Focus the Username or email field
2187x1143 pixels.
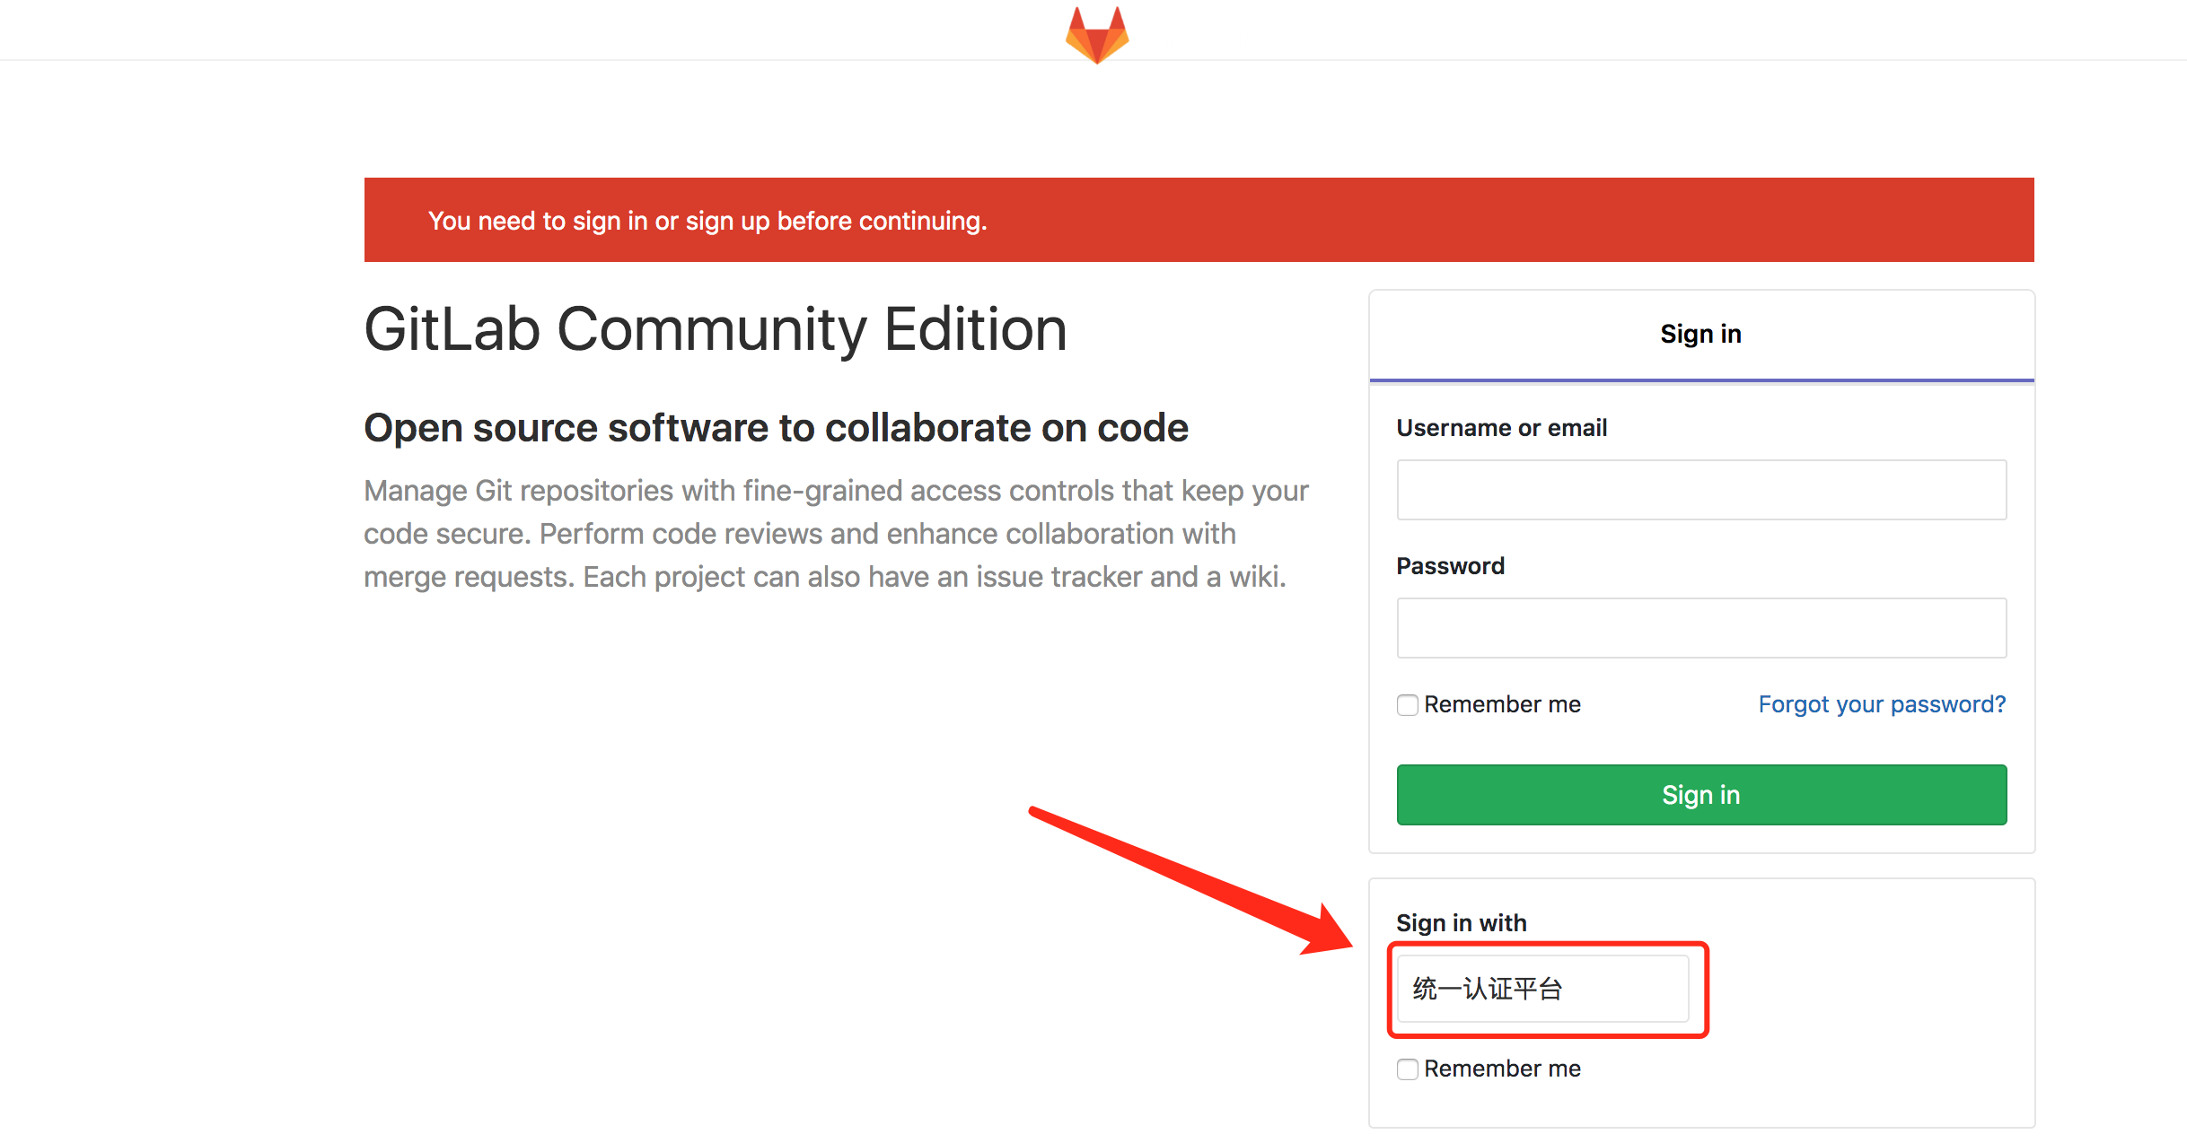coord(1700,490)
